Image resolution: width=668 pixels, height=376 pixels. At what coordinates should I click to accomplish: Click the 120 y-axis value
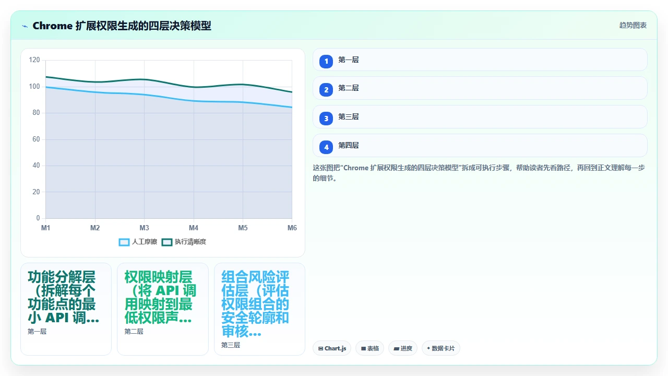pyautogui.click(x=34, y=60)
